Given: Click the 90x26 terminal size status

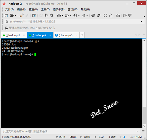Looking at the screenshot, I should click(85, 137).
